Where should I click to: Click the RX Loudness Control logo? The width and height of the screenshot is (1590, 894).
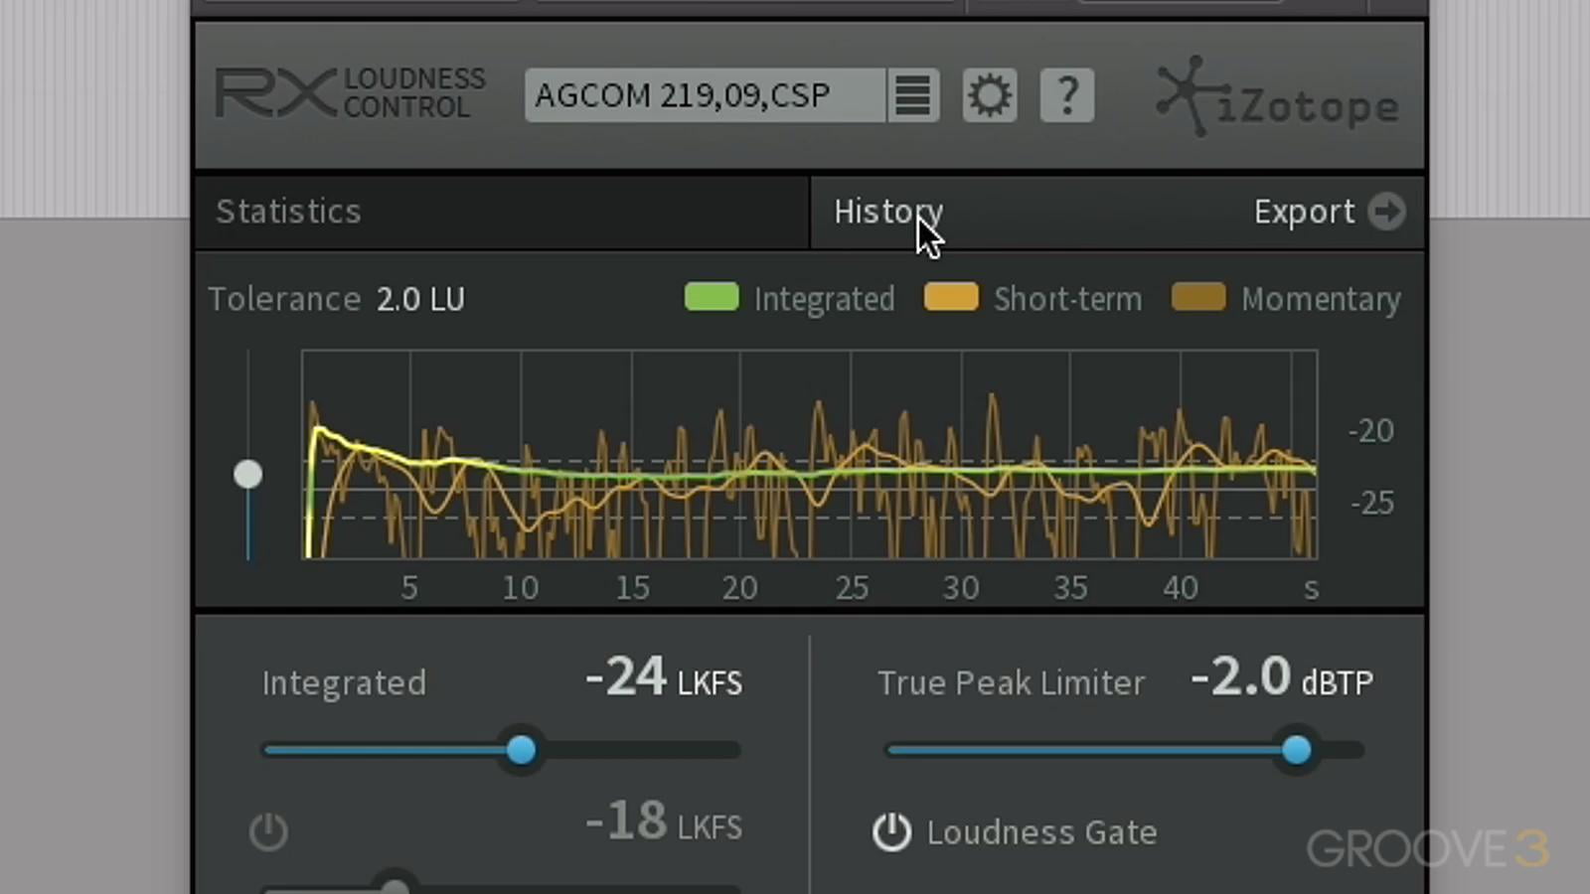[351, 93]
